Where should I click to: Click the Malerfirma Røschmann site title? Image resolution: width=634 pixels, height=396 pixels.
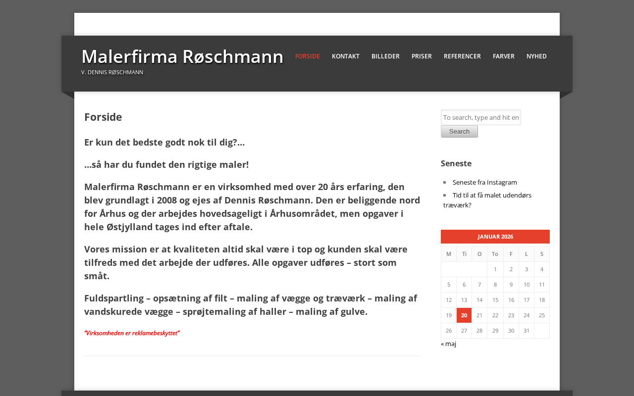[x=182, y=56]
